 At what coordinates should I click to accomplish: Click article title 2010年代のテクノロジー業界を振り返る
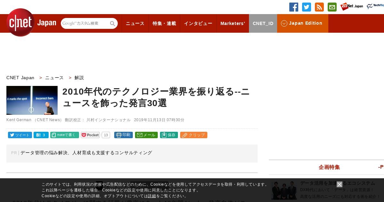pyautogui.click(x=156, y=97)
